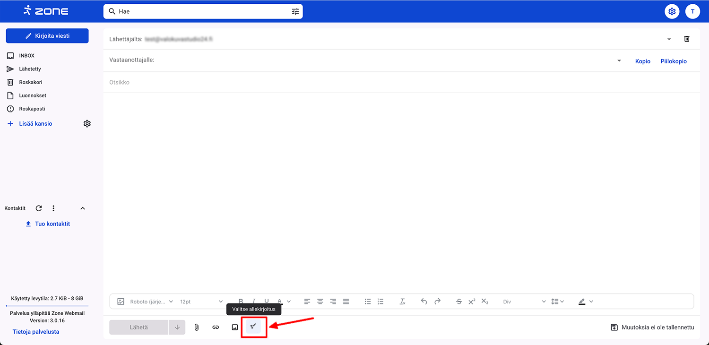Collapse the Kontaktit section chevron

[83, 208]
